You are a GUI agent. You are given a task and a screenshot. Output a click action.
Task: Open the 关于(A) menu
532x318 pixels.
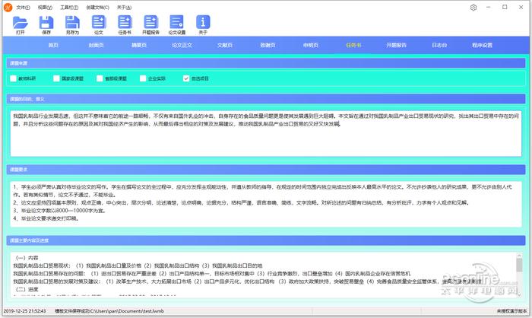124,8
